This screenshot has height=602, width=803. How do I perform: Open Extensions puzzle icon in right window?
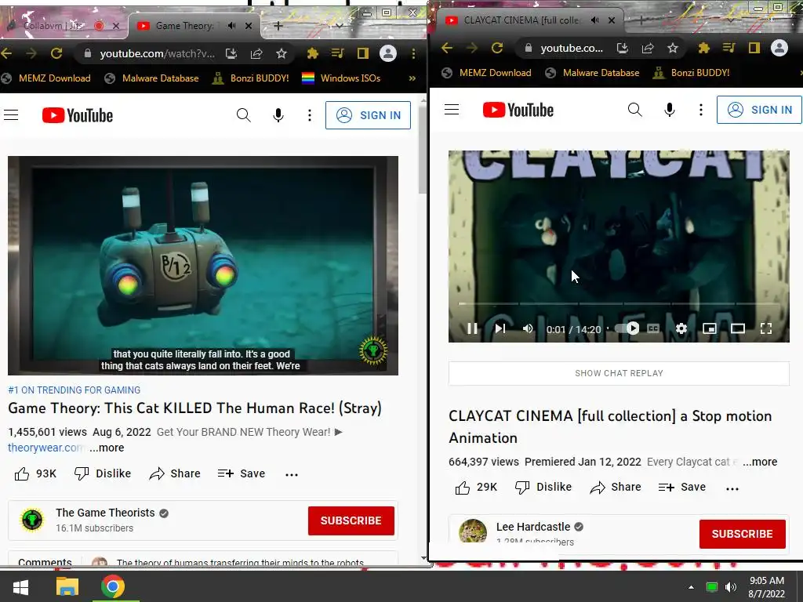click(x=703, y=48)
